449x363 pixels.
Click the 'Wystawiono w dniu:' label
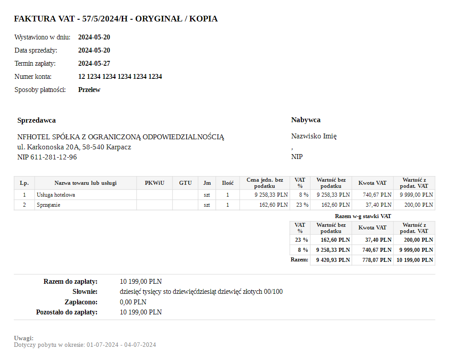(42, 37)
